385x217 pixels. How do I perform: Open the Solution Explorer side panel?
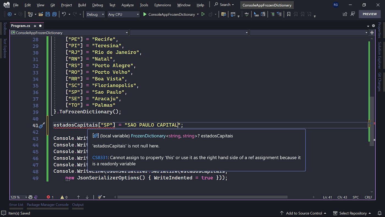380,55
